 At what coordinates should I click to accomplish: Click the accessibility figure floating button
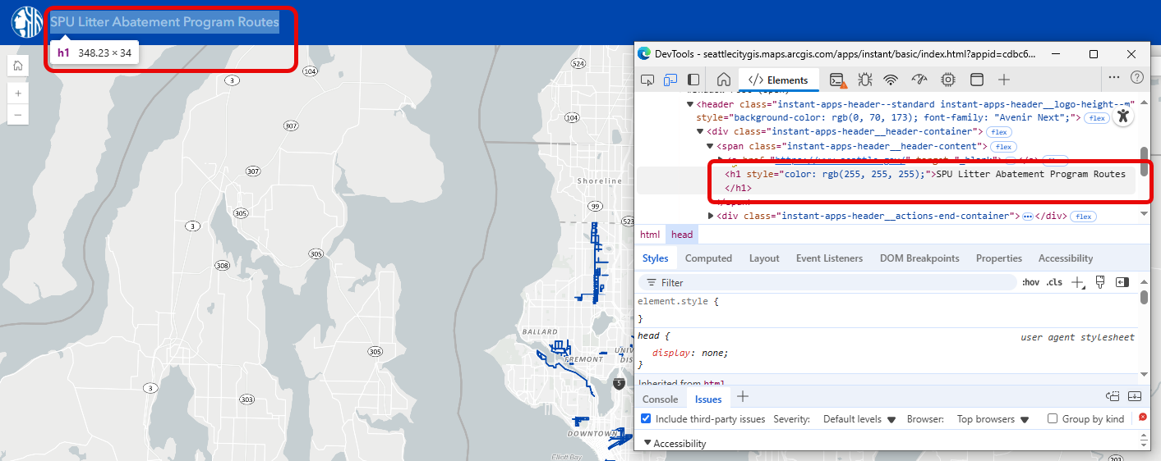tap(1122, 116)
